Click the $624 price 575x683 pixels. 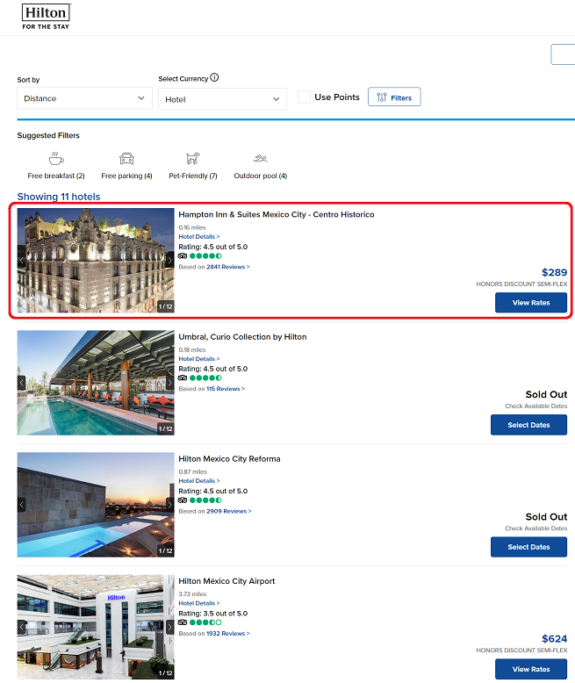pyautogui.click(x=554, y=638)
